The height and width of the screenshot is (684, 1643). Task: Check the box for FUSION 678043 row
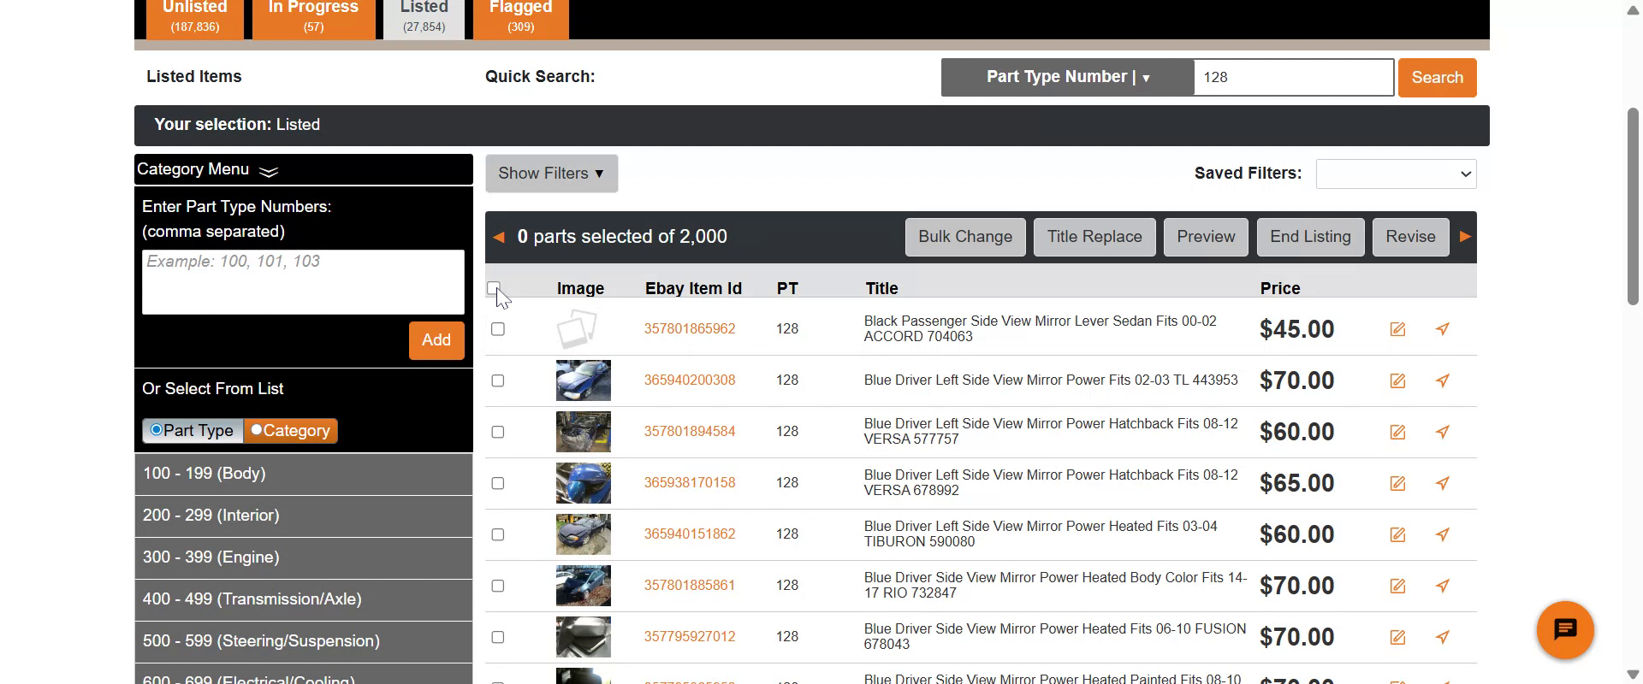[498, 637]
